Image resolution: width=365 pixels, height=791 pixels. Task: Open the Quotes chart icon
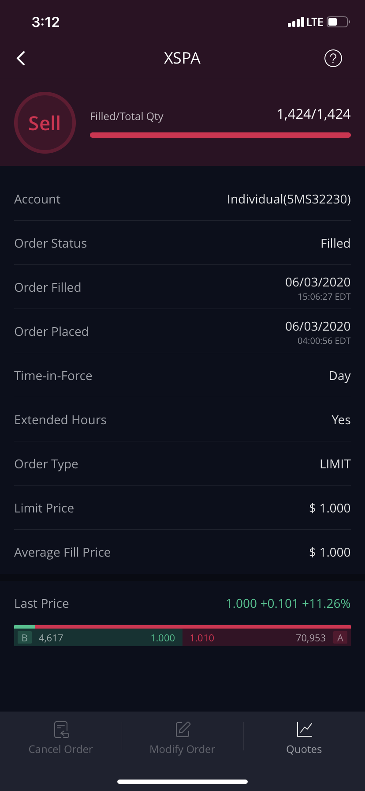[304, 729]
